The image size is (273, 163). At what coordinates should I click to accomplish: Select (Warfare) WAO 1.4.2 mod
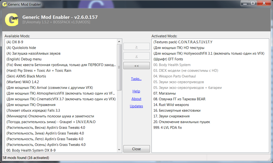pyautogui.click(x=22, y=82)
